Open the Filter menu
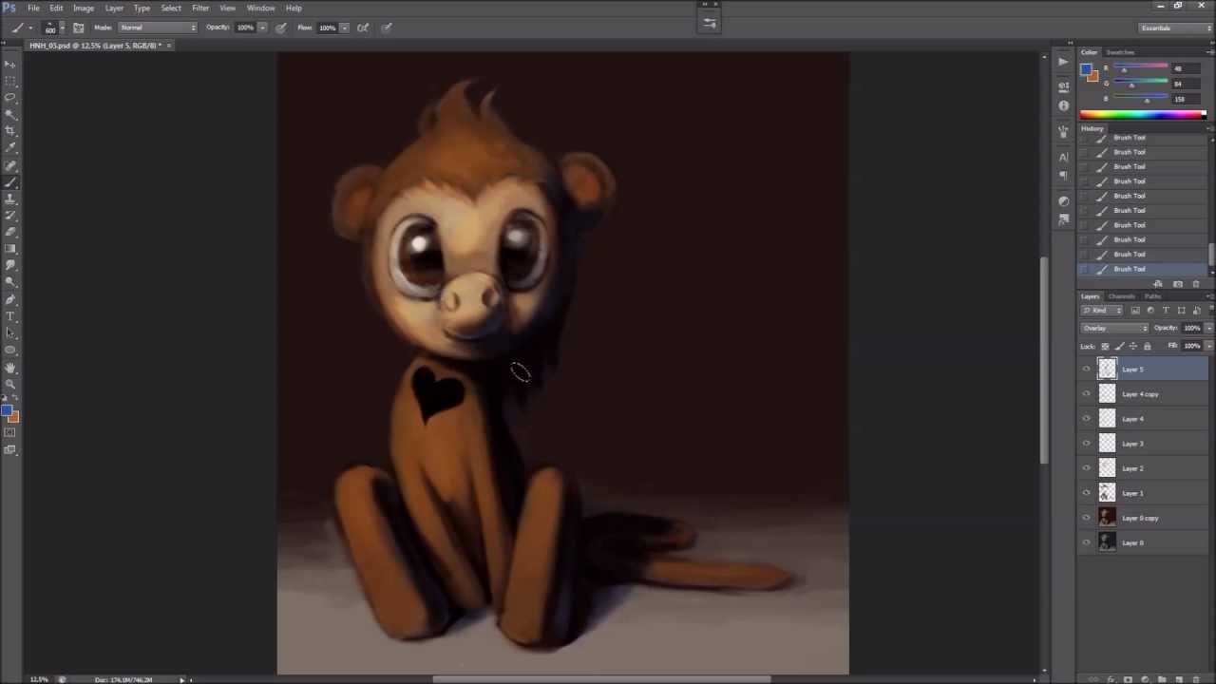Screen dimensions: 1216x684 [x=200, y=8]
